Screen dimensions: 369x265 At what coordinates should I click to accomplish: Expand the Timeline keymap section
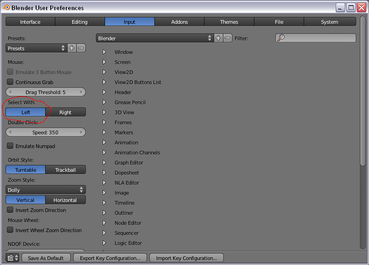104,202
